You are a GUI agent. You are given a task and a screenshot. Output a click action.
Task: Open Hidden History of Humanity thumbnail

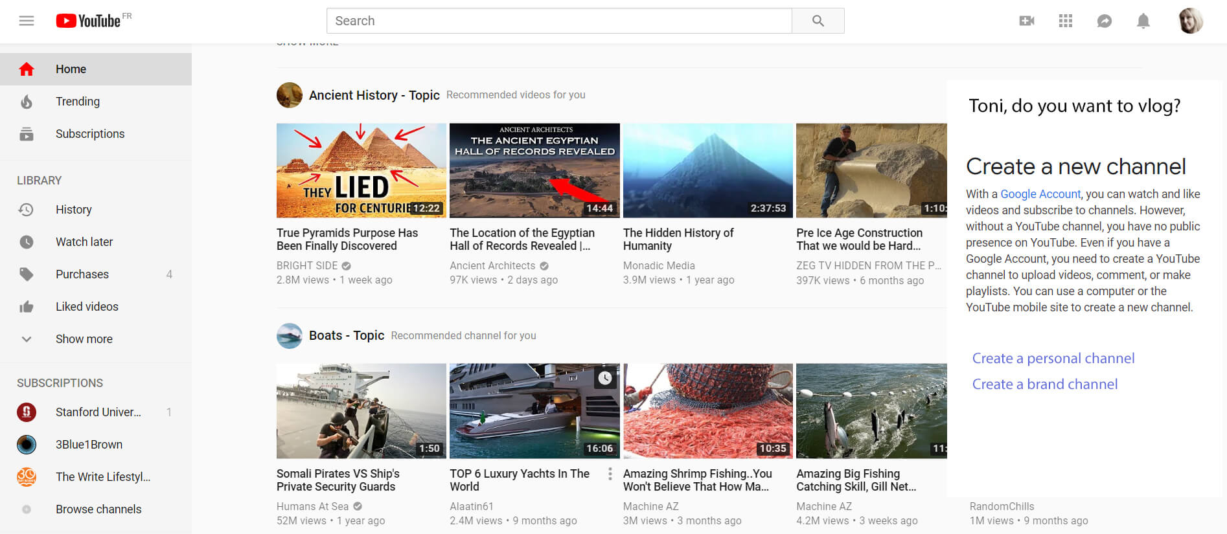[708, 170]
